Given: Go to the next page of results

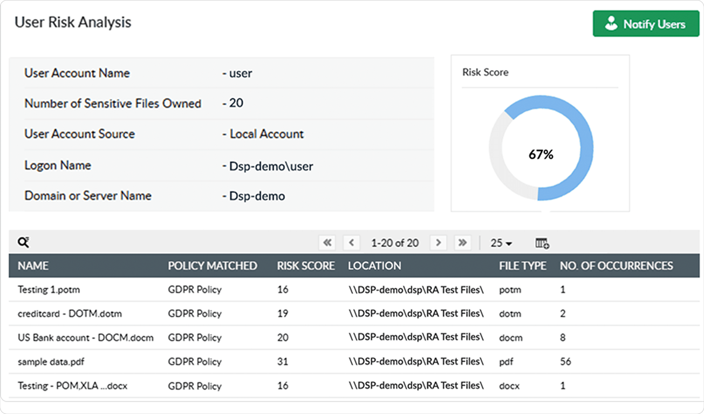Looking at the screenshot, I should coord(439,243).
